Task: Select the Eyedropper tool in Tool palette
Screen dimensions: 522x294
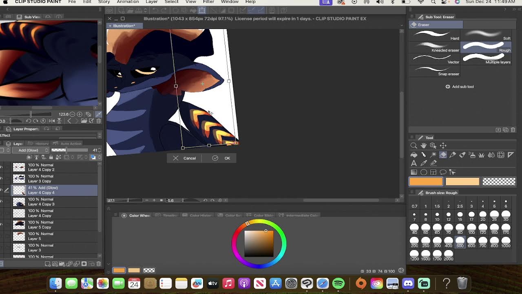Action: (424, 163)
